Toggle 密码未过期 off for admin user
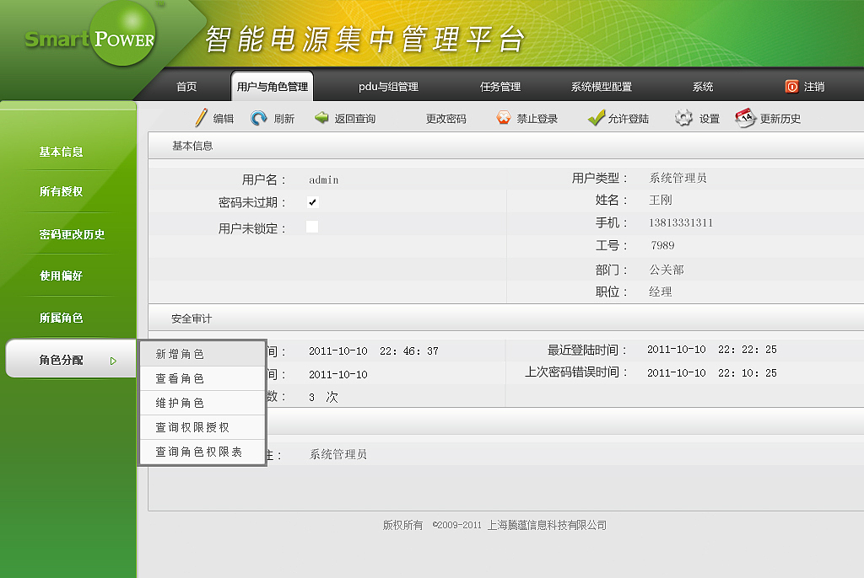Image resolution: width=864 pixels, height=578 pixels. pos(313,202)
